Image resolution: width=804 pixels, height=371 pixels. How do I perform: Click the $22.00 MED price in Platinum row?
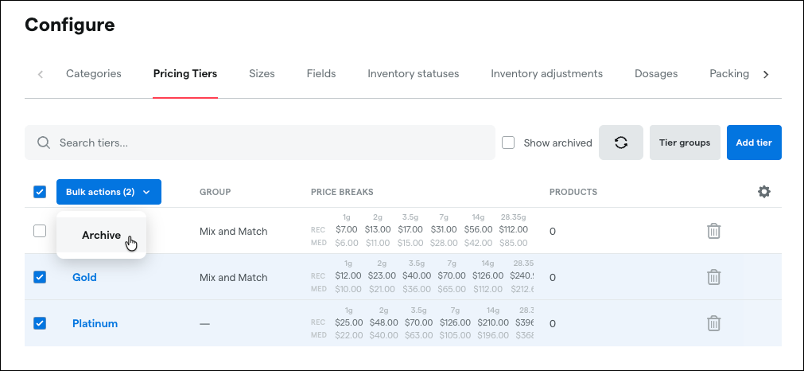coord(348,335)
